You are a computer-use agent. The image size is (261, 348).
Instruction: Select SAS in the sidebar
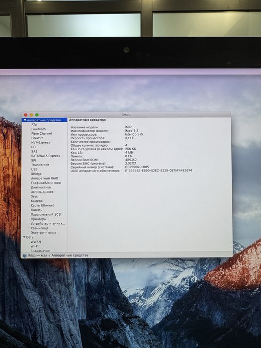[x=34, y=151]
